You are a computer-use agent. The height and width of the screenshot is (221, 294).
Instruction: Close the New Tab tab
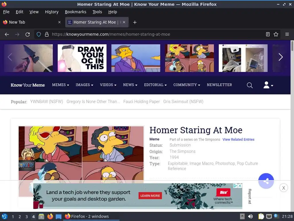(59, 22)
